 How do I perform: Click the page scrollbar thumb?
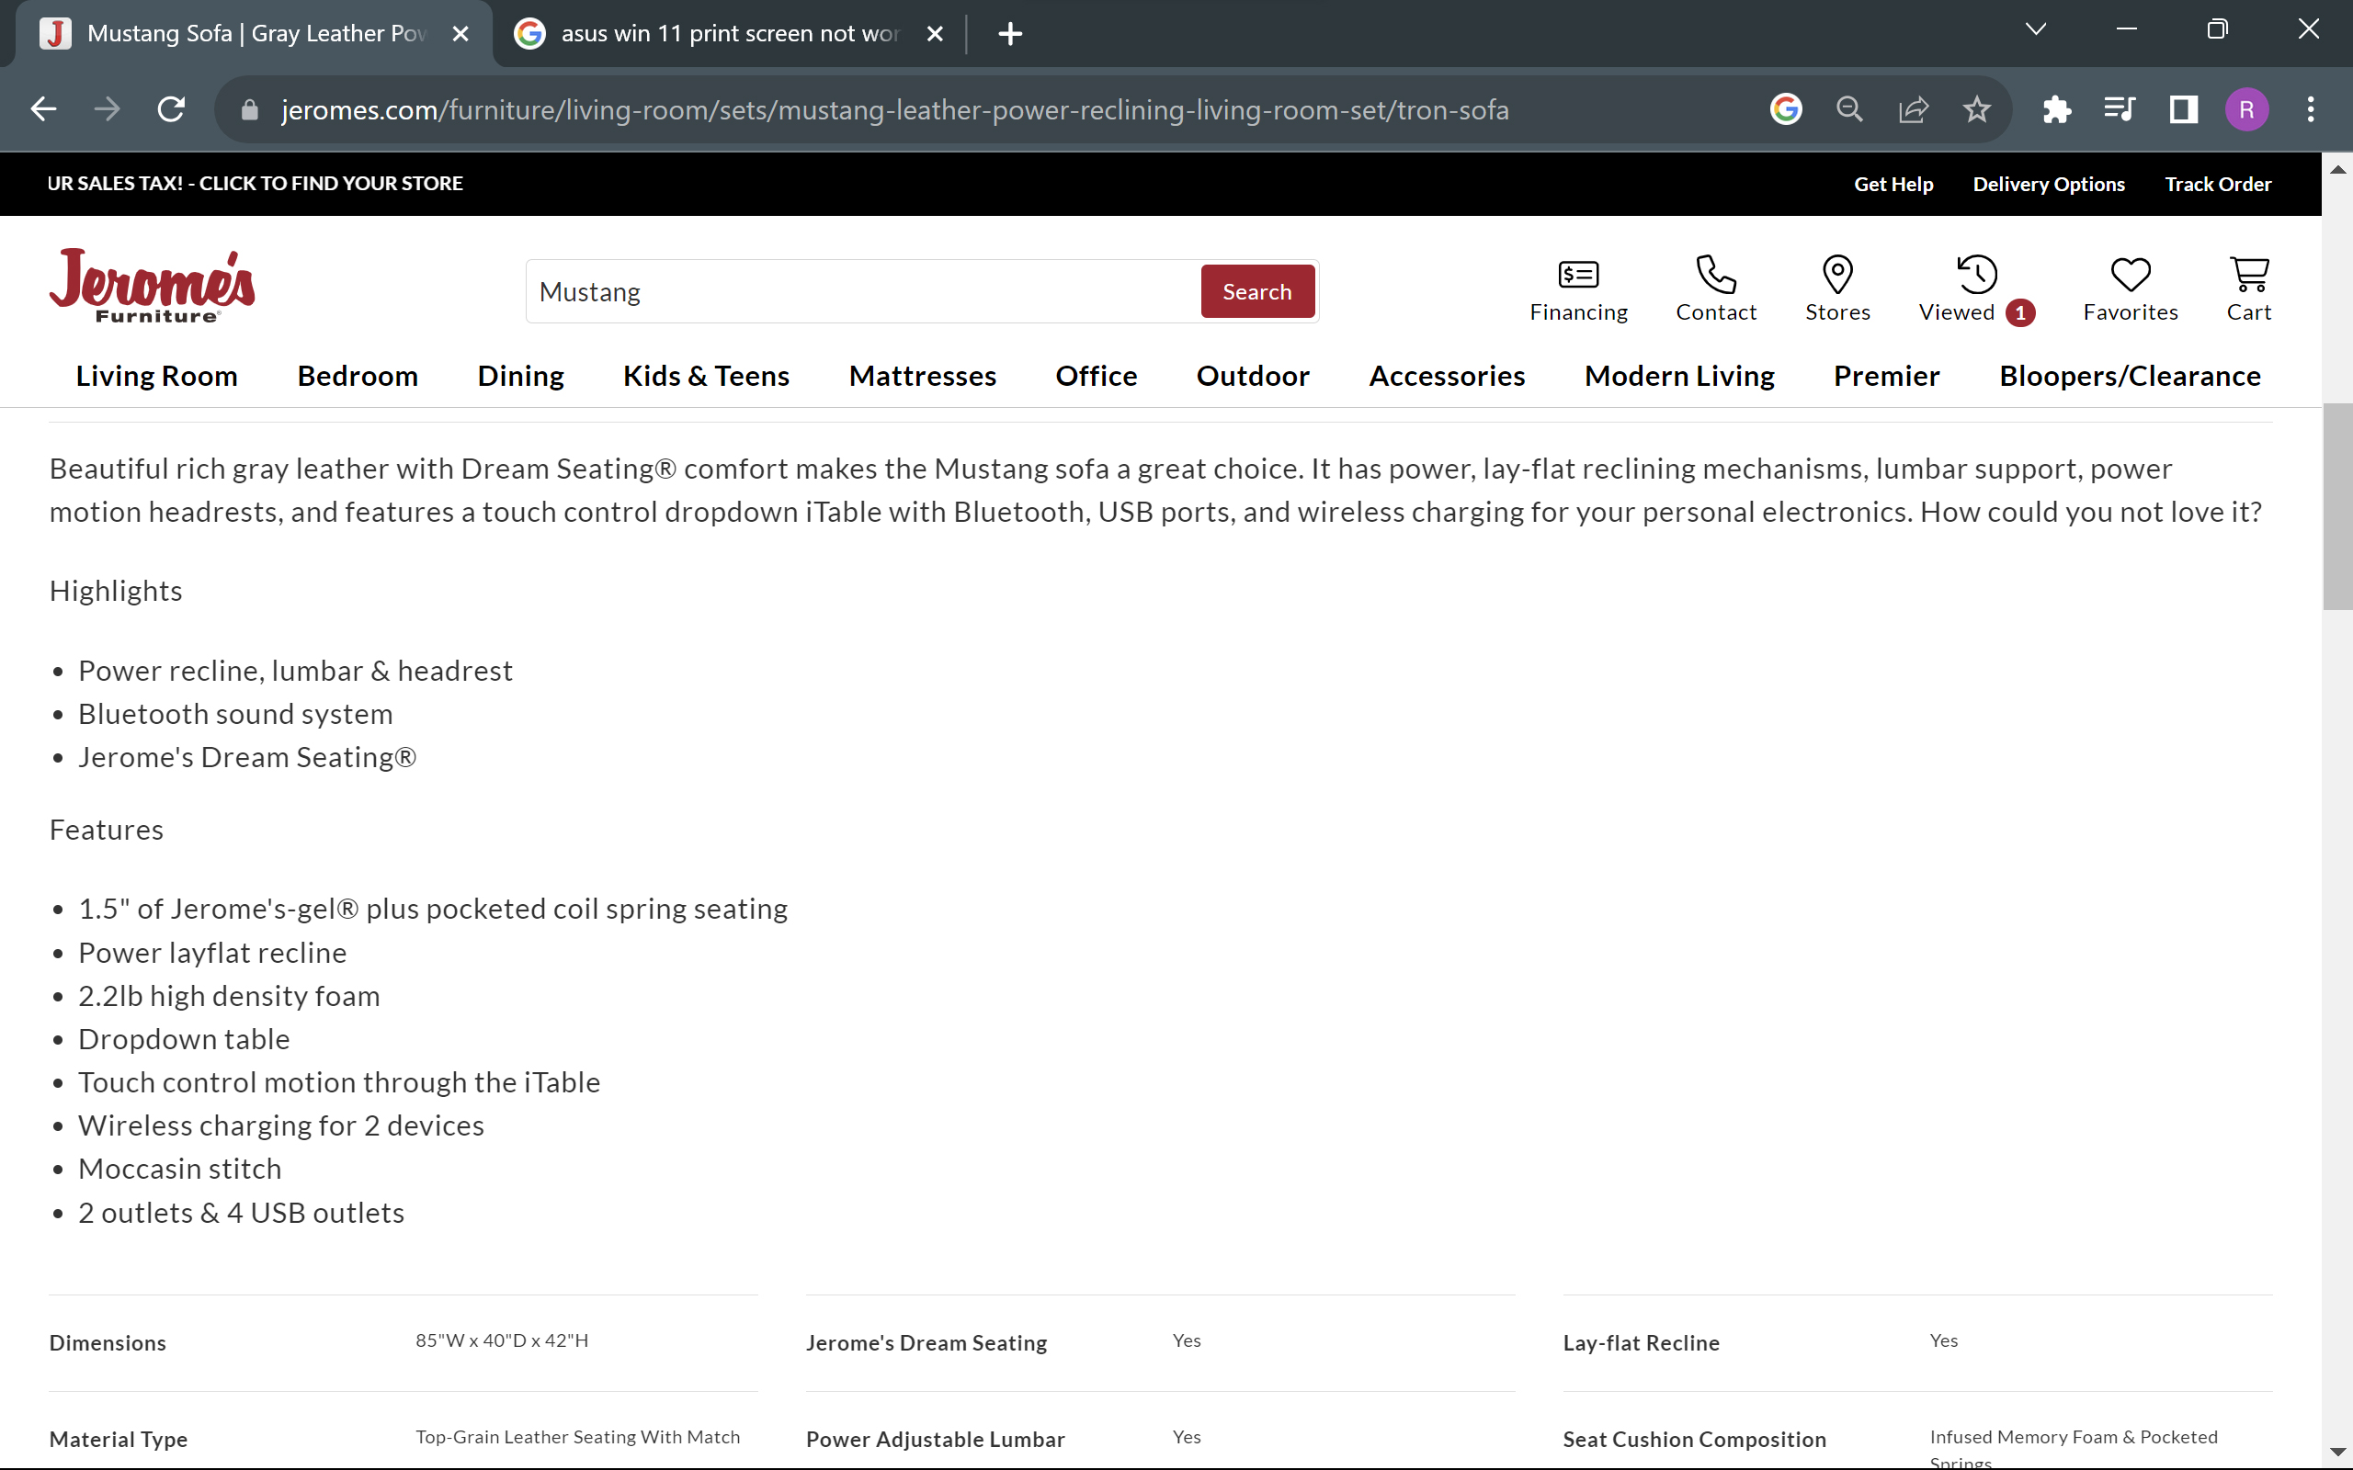[2336, 505]
